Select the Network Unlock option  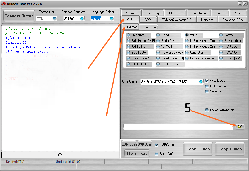(x=170, y=53)
